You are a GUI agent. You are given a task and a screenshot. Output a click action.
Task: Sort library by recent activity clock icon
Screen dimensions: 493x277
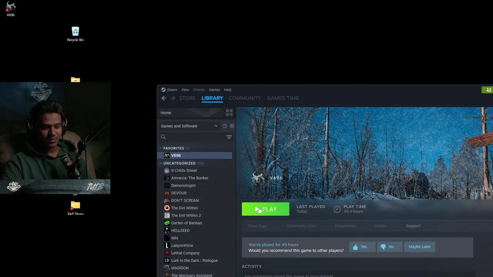(x=225, y=126)
